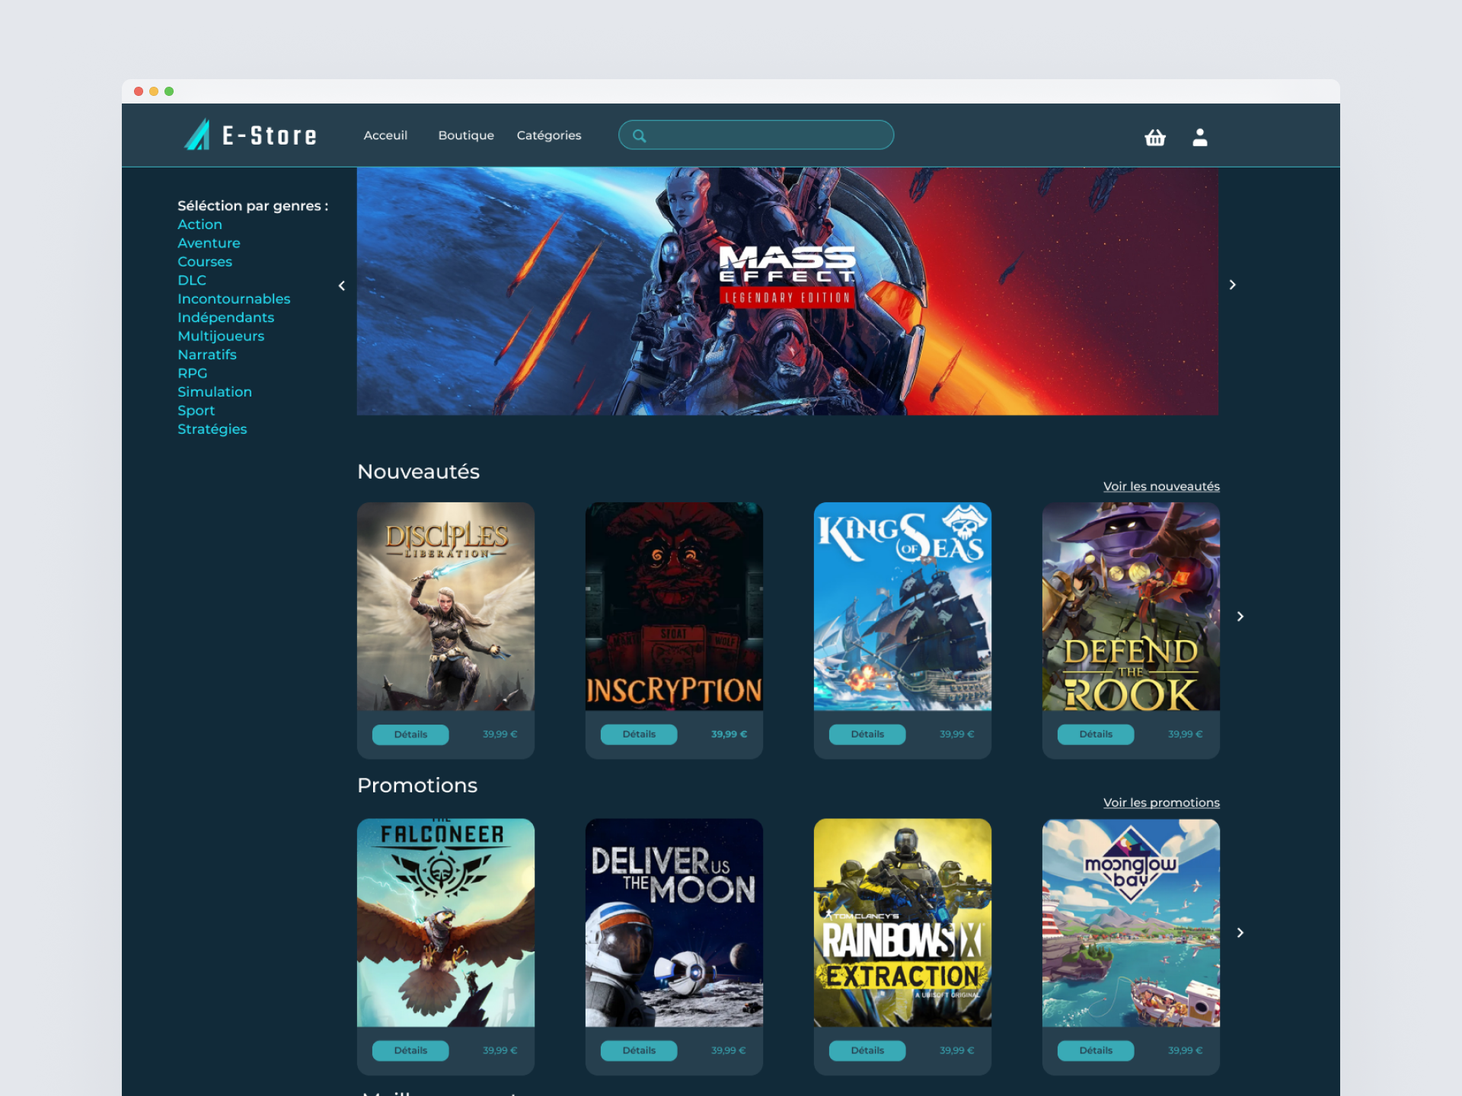The image size is (1462, 1096).
Task: Select the Narratifs genre
Action: (x=207, y=355)
